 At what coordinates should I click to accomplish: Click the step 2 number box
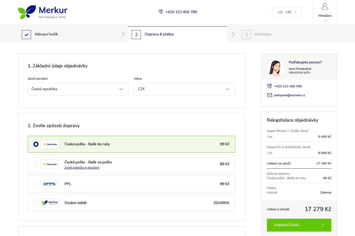[136, 34]
